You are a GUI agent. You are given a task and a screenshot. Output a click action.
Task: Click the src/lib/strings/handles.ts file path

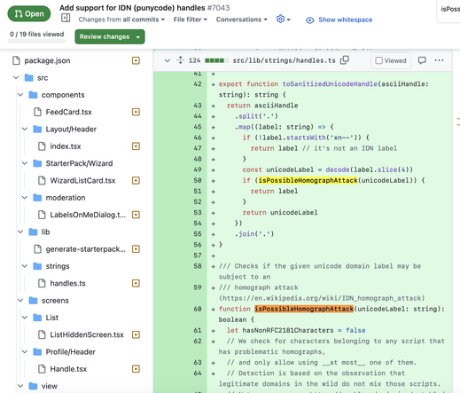point(284,60)
